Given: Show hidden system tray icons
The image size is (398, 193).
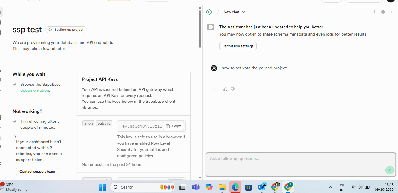Looking at the screenshot, I should pyautogui.click(x=330, y=187).
